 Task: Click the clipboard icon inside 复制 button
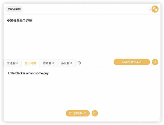[70, 113]
